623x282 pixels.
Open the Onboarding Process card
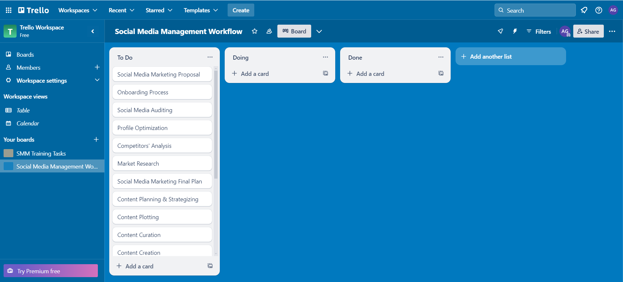[162, 92]
